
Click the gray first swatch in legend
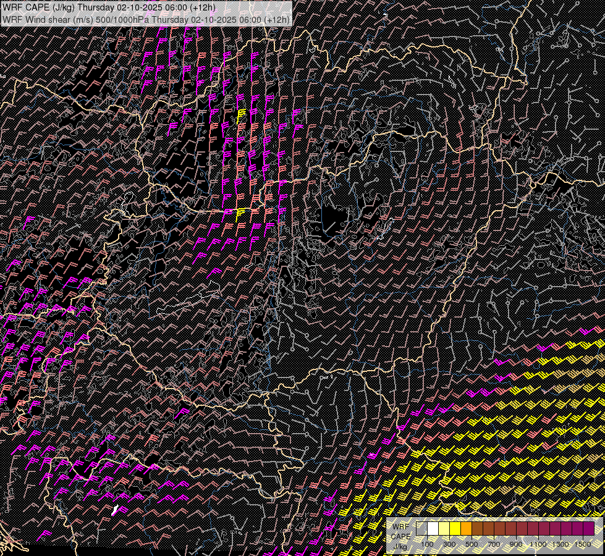(421, 528)
